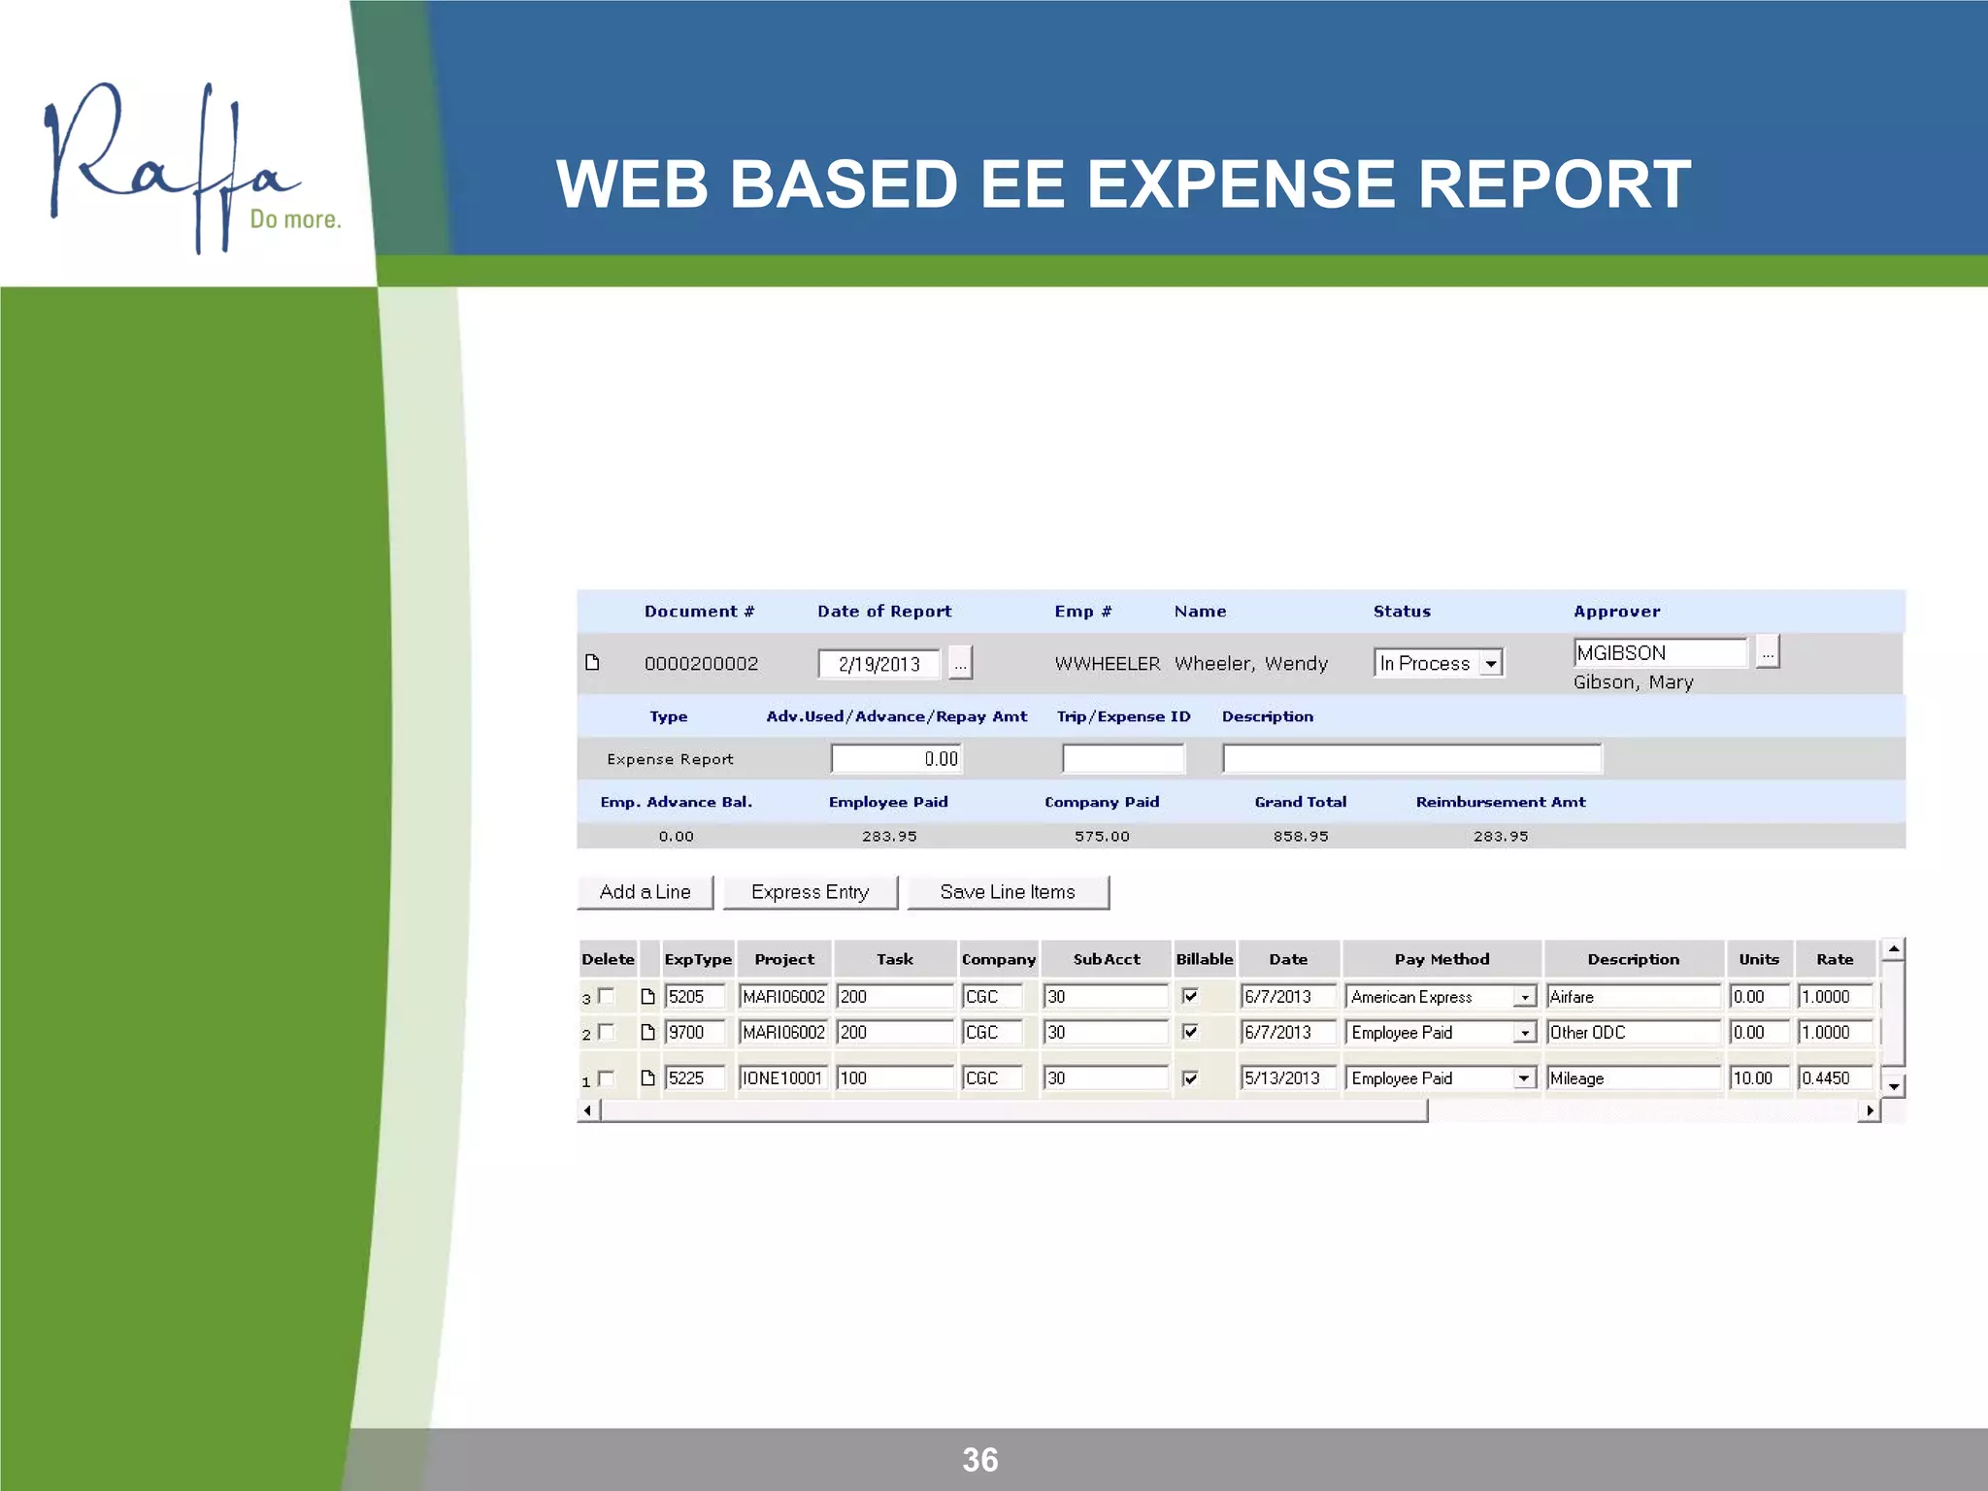Click employee name Wheeler, Wendy

click(1251, 664)
